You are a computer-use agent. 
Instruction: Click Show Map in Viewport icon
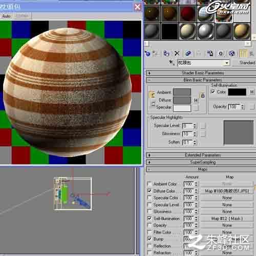[231, 54]
